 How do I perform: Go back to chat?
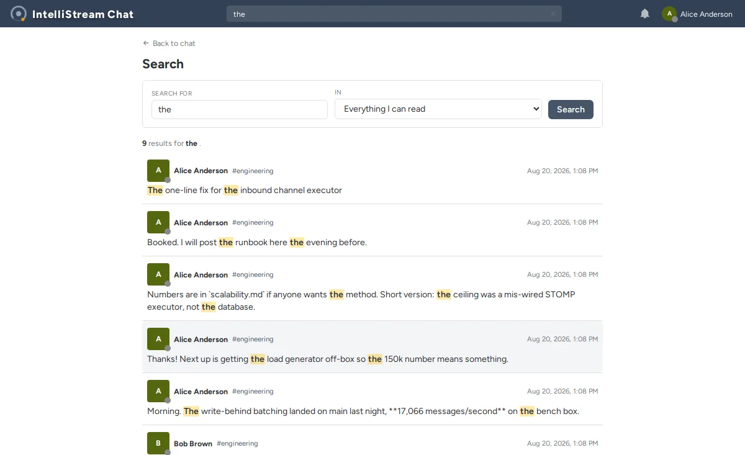(169, 43)
